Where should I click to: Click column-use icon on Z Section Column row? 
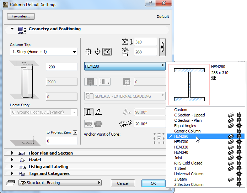coord(239,184)
